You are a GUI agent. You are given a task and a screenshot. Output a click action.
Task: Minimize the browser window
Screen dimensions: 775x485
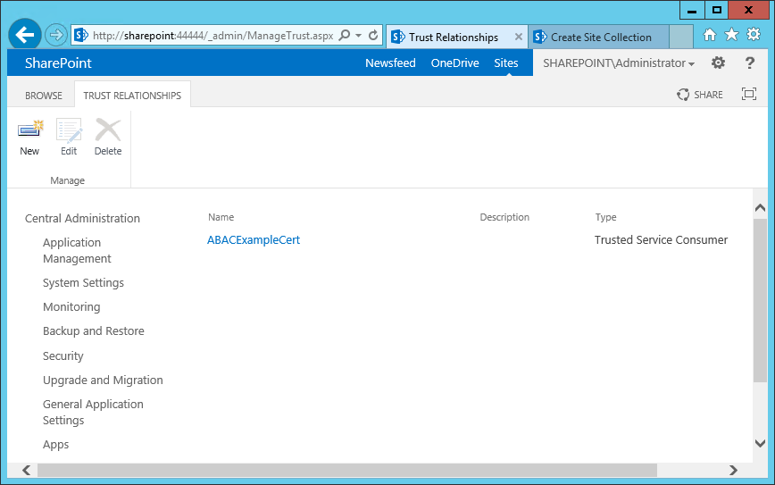point(692,10)
